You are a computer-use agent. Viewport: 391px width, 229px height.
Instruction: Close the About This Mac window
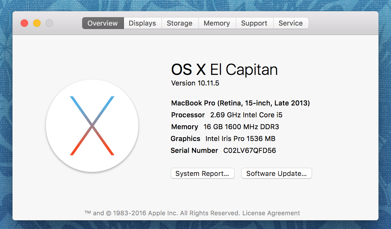[x=24, y=23]
